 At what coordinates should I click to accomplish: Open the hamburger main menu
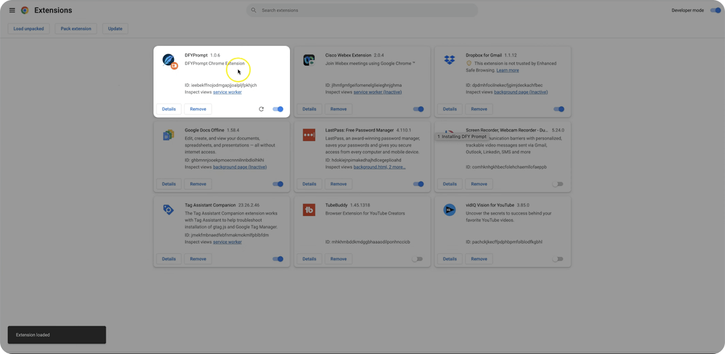[x=12, y=10]
